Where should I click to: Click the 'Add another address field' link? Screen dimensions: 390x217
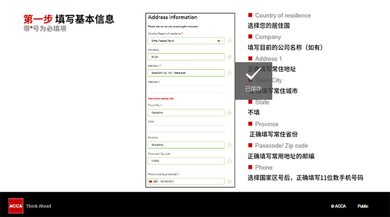click(x=161, y=98)
